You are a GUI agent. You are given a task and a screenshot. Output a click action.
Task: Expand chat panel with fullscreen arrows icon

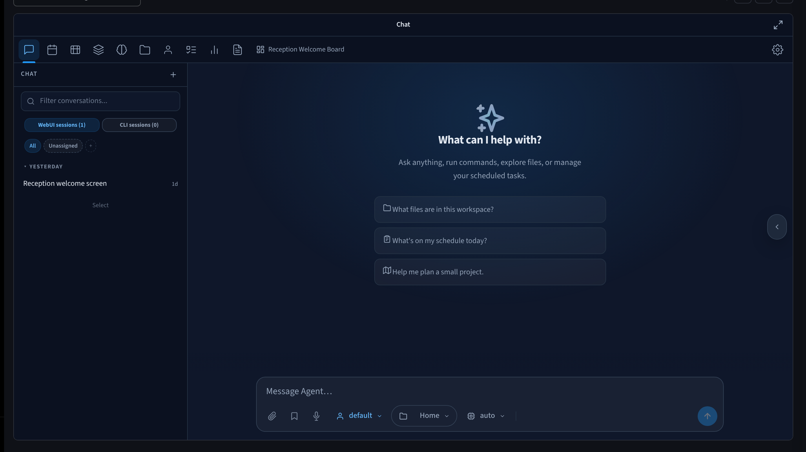point(778,25)
